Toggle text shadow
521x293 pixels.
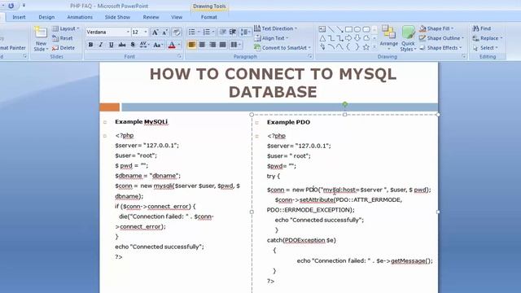(133, 45)
